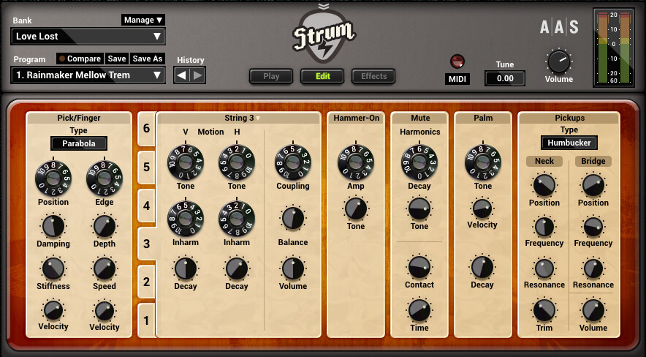Image resolution: width=646 pixels, height=357 pixels.
Task: Click the Palm Decay knob
Action: click(482, 267)
